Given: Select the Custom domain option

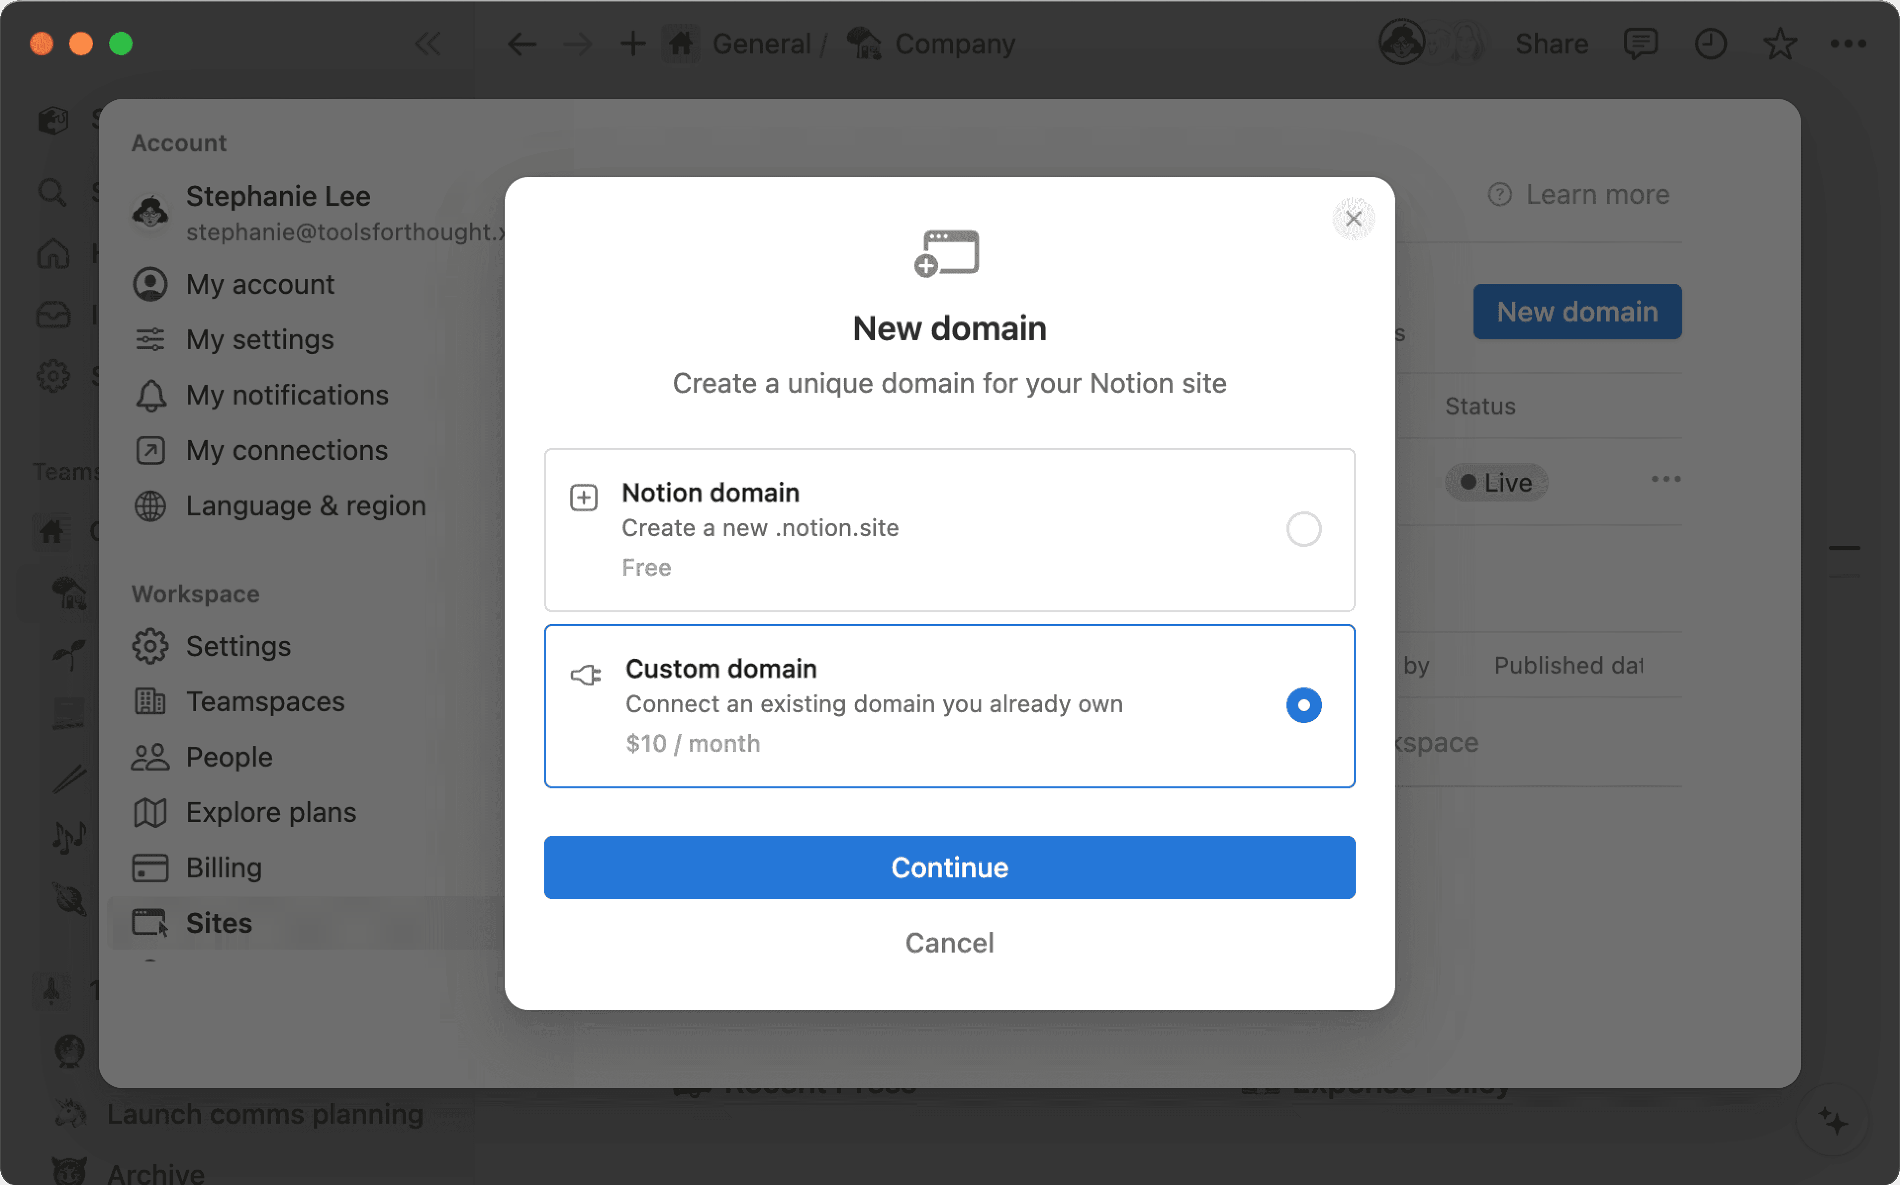Looking at the screenshot, I should coord(1303,705).
